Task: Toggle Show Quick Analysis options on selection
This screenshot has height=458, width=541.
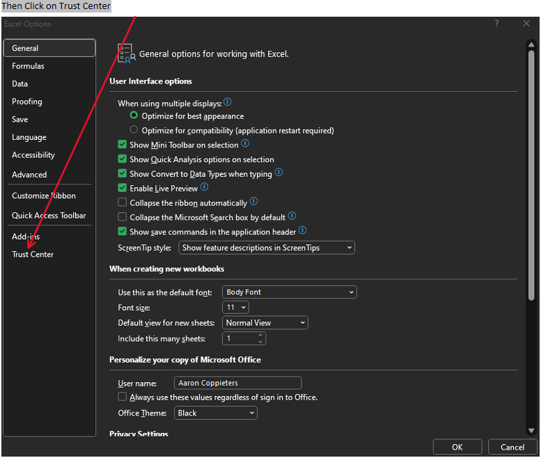Action: [x=122, y=159]
